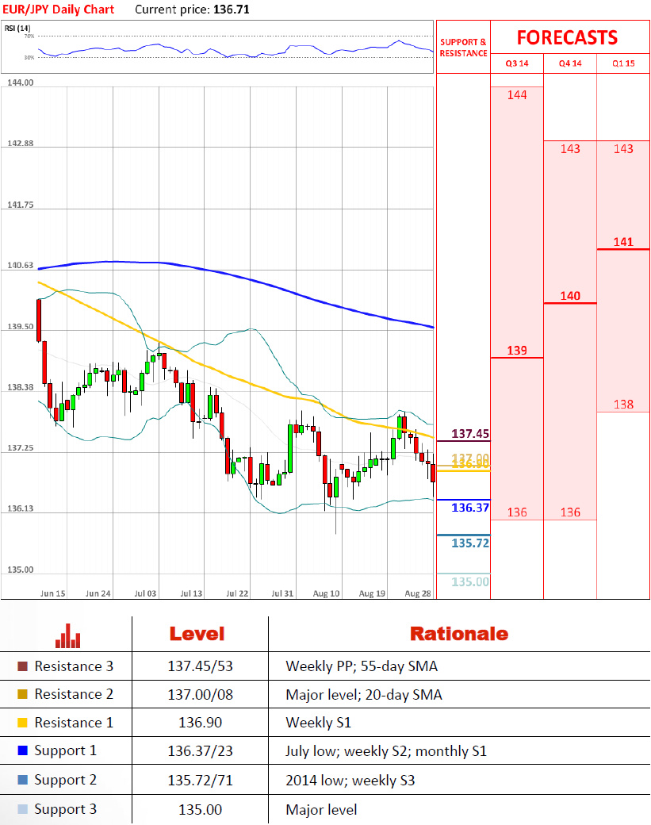Click the Support 2 row label

point(66,781)
